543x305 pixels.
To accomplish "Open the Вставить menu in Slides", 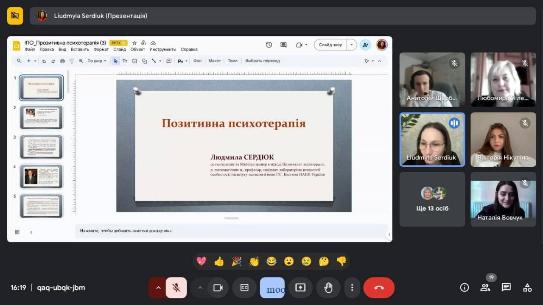I will click(x=80, y=50).
